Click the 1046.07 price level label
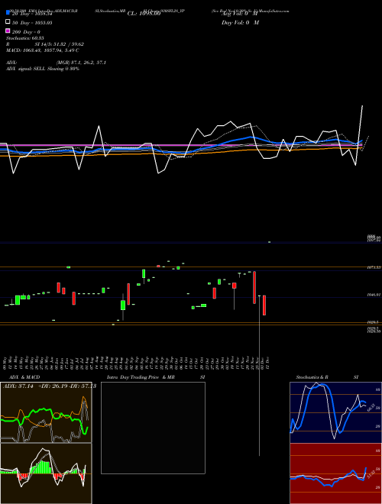Screen dimensions: 382x504 374,295
